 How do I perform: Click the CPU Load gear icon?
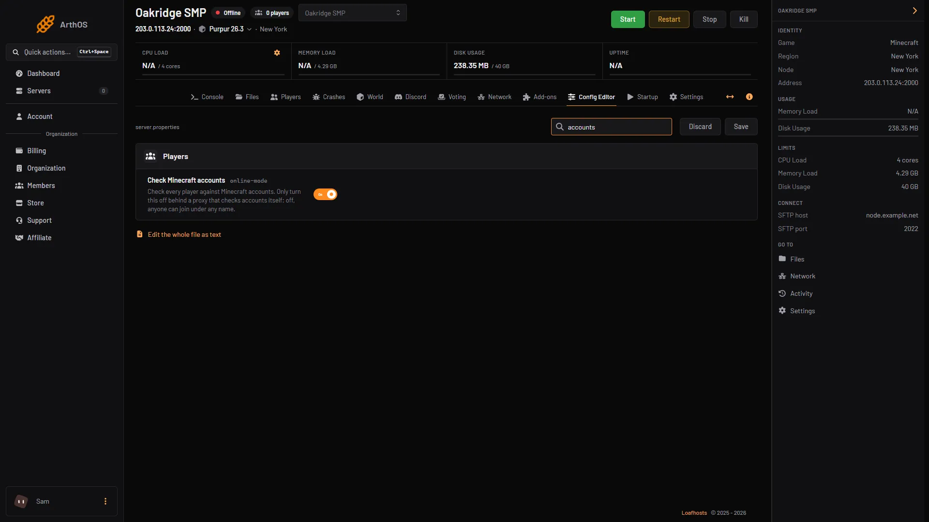pyautogui.click(x=277, y=53)
